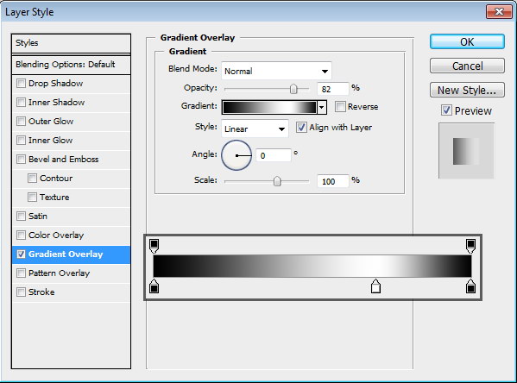Select the white color stop below gradient
Screen dimensions: 517x383
(375, 286)
